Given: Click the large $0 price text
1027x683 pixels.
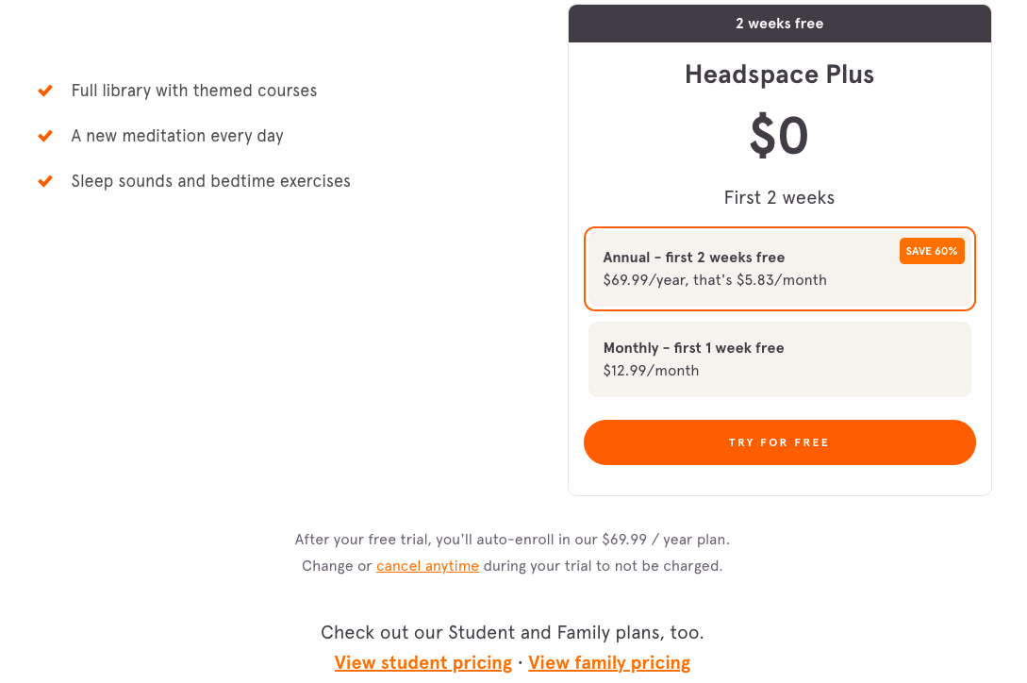Looking at the screenshot, I should tap(779, 137).
